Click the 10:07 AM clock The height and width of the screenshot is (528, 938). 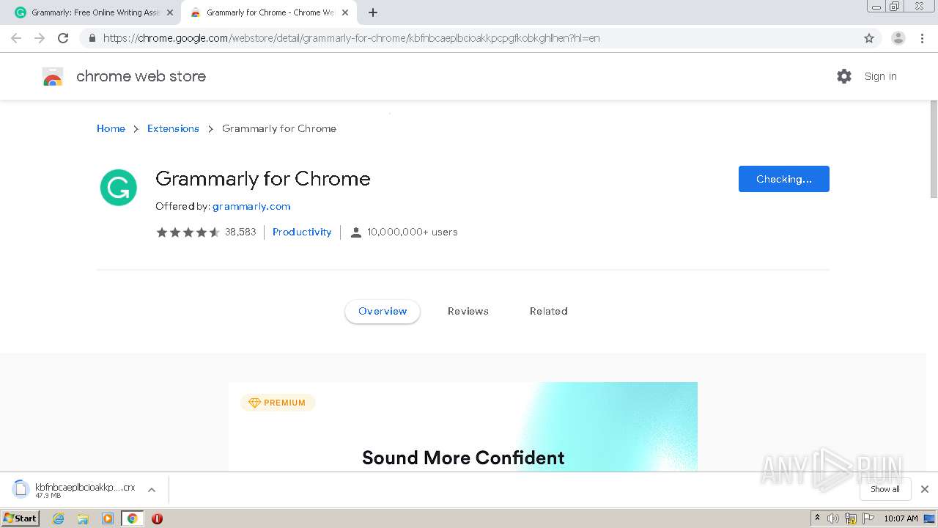(x=901, y=518)
